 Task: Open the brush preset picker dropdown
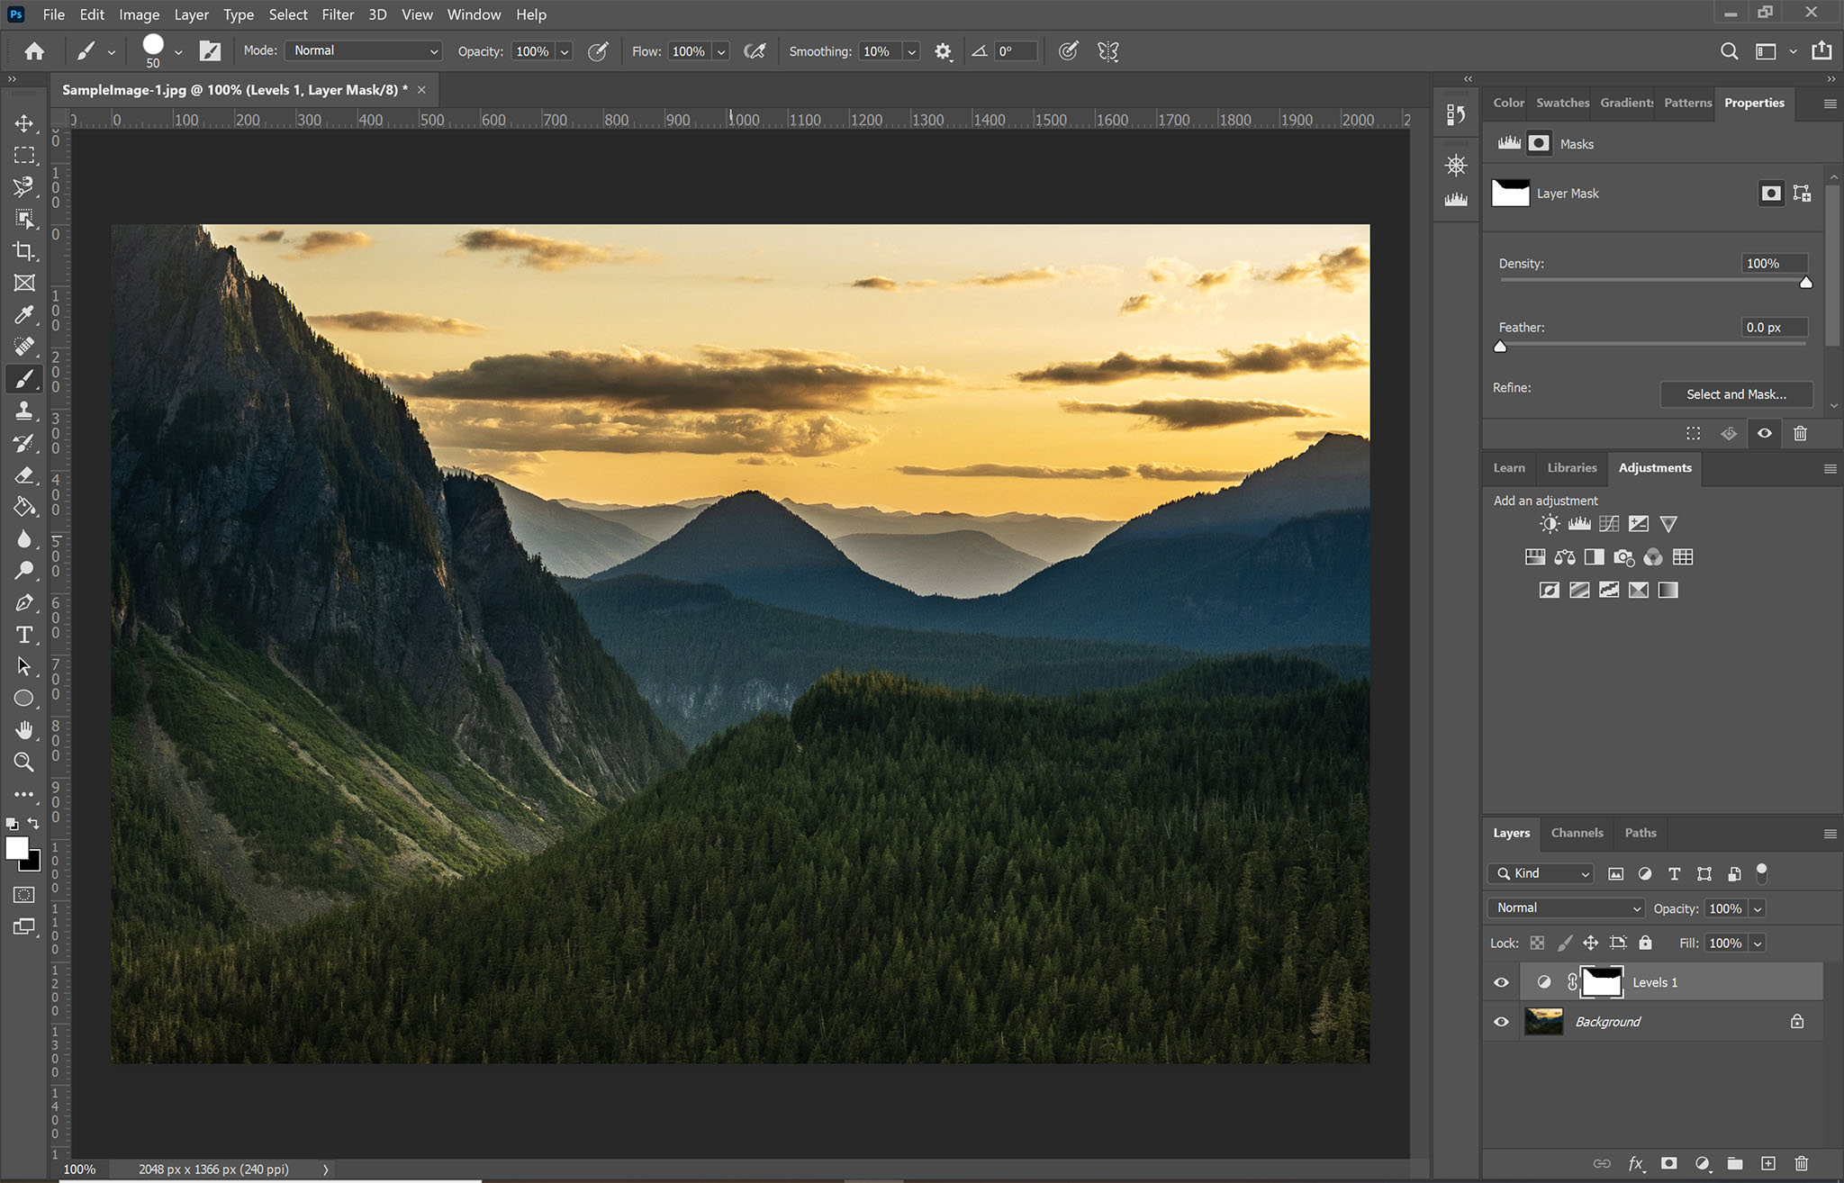(178, 51)
